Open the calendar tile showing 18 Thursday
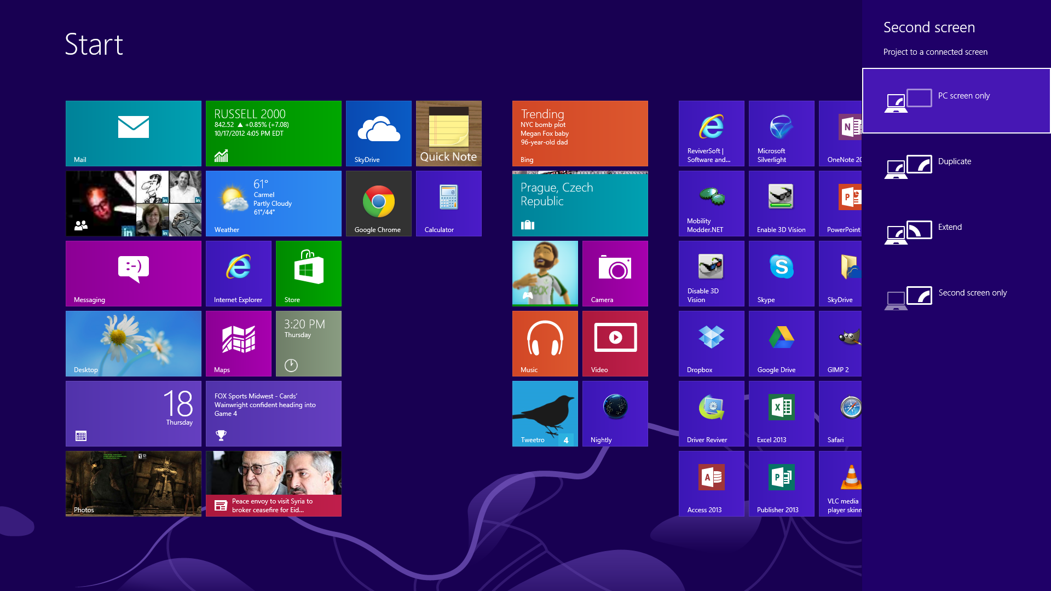The width and height of the screenshot is (1051, 591). 134,414
